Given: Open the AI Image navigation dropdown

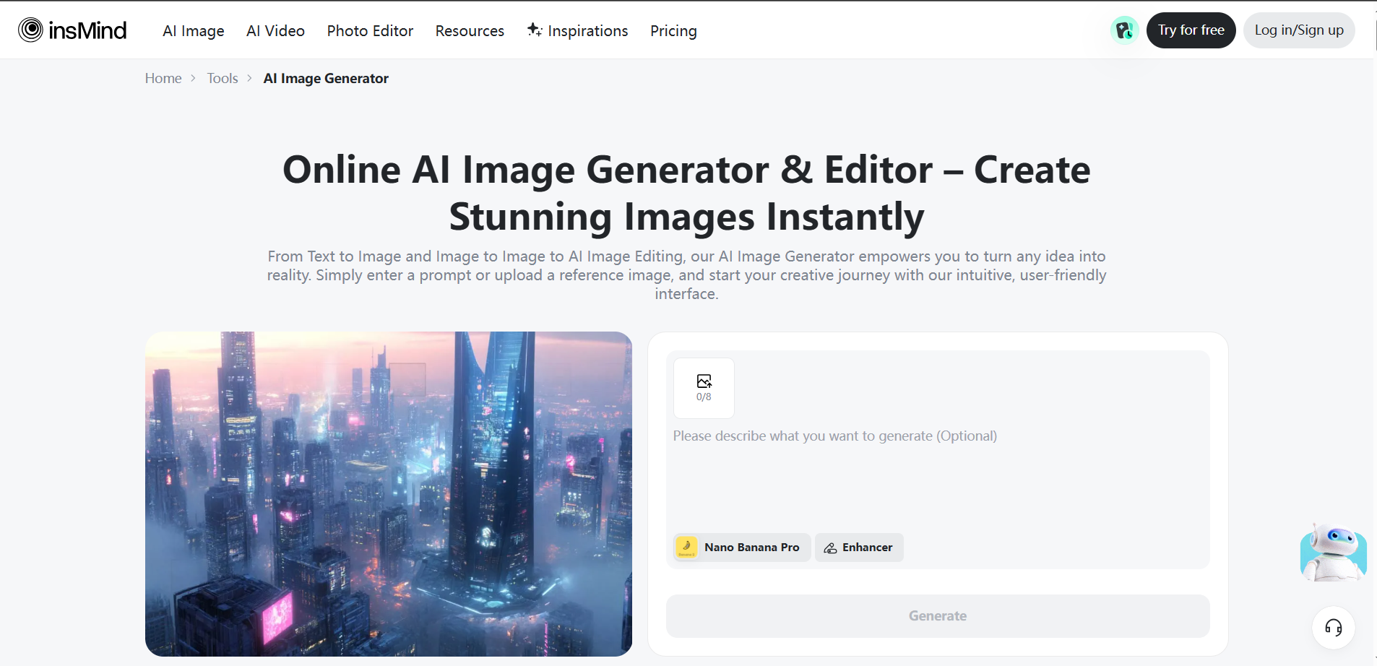Looking at the screenshot, I should (x=193, y=30).
